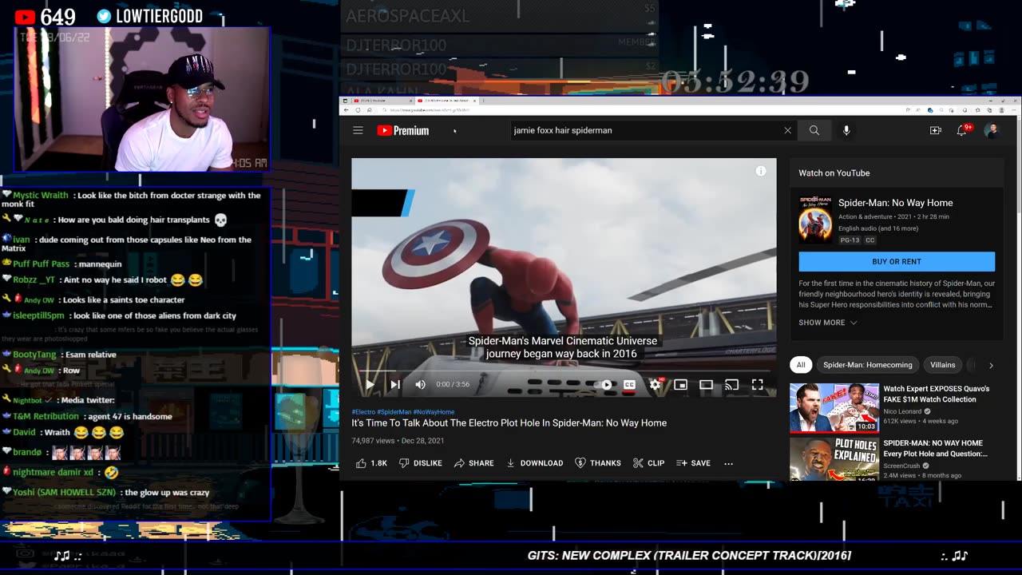Click the video title 'It's Time To Talk About The Electro Plot Hole'
Image resolution: width=1022 pixels, height=575 pixels.
[x=509, y=423]
